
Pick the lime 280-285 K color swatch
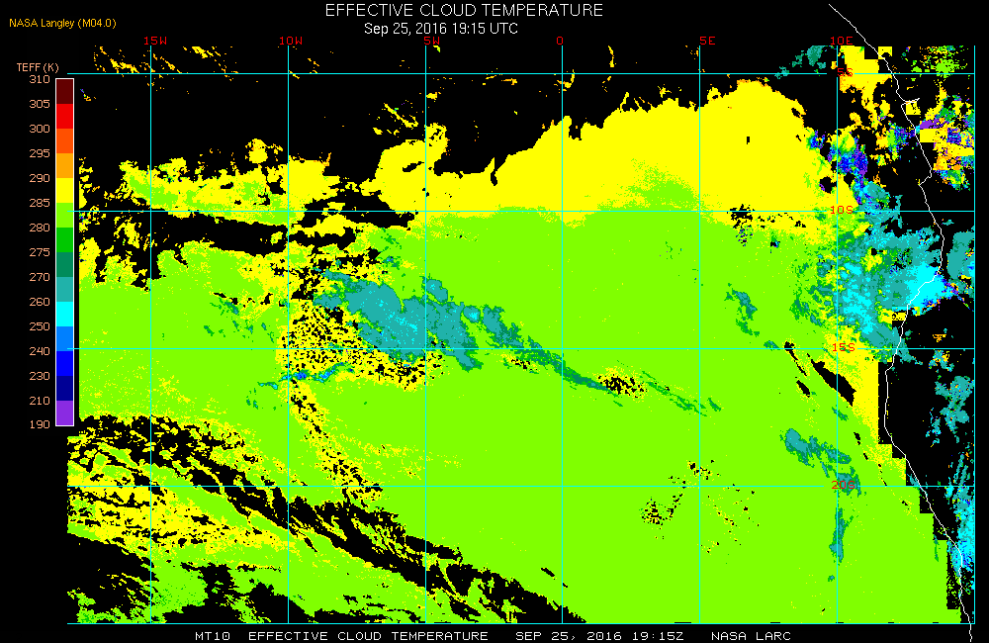tap(65, 215)
